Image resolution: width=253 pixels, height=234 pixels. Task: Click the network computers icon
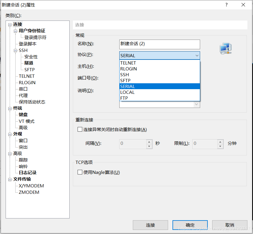point(225,49)
